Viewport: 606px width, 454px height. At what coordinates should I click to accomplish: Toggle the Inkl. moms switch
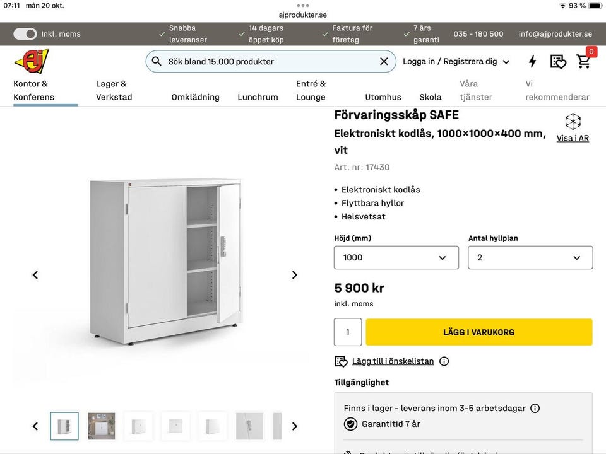point(25,34)
